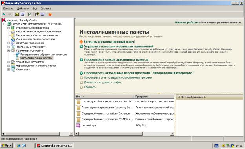
Task: Open the Справка menu
Action: tap(46, 9)
